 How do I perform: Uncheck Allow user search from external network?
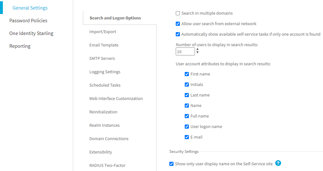[x=178, y=24]
